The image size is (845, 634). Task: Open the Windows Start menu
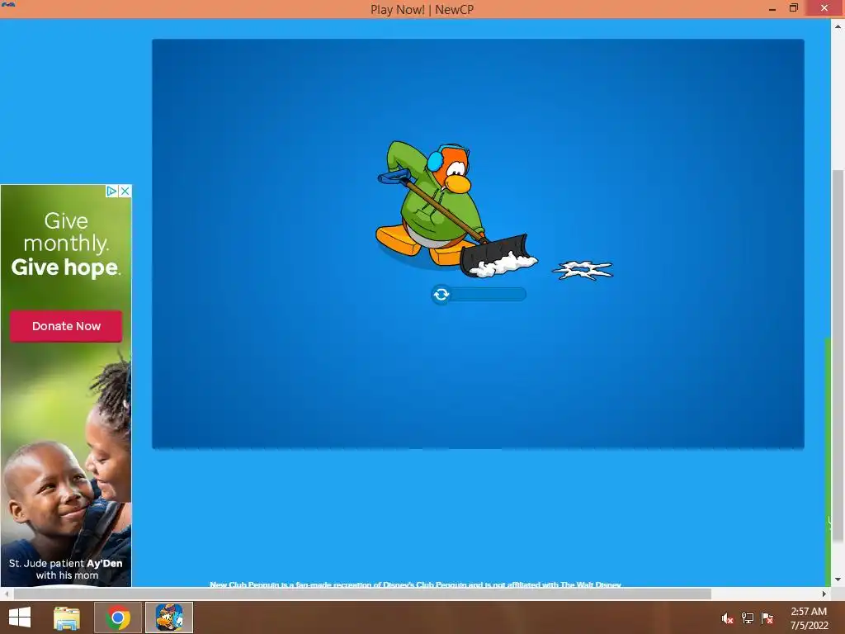click(20, 617)
